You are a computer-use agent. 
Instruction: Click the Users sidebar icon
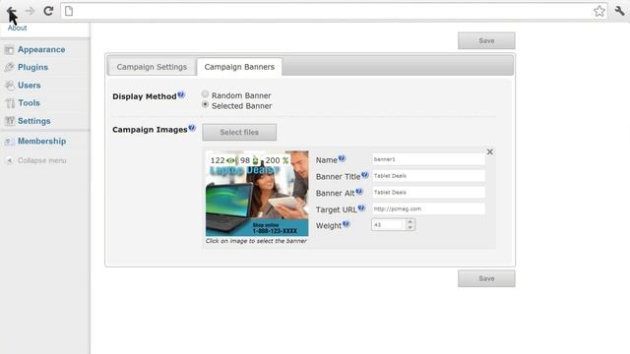pos(9,86)
